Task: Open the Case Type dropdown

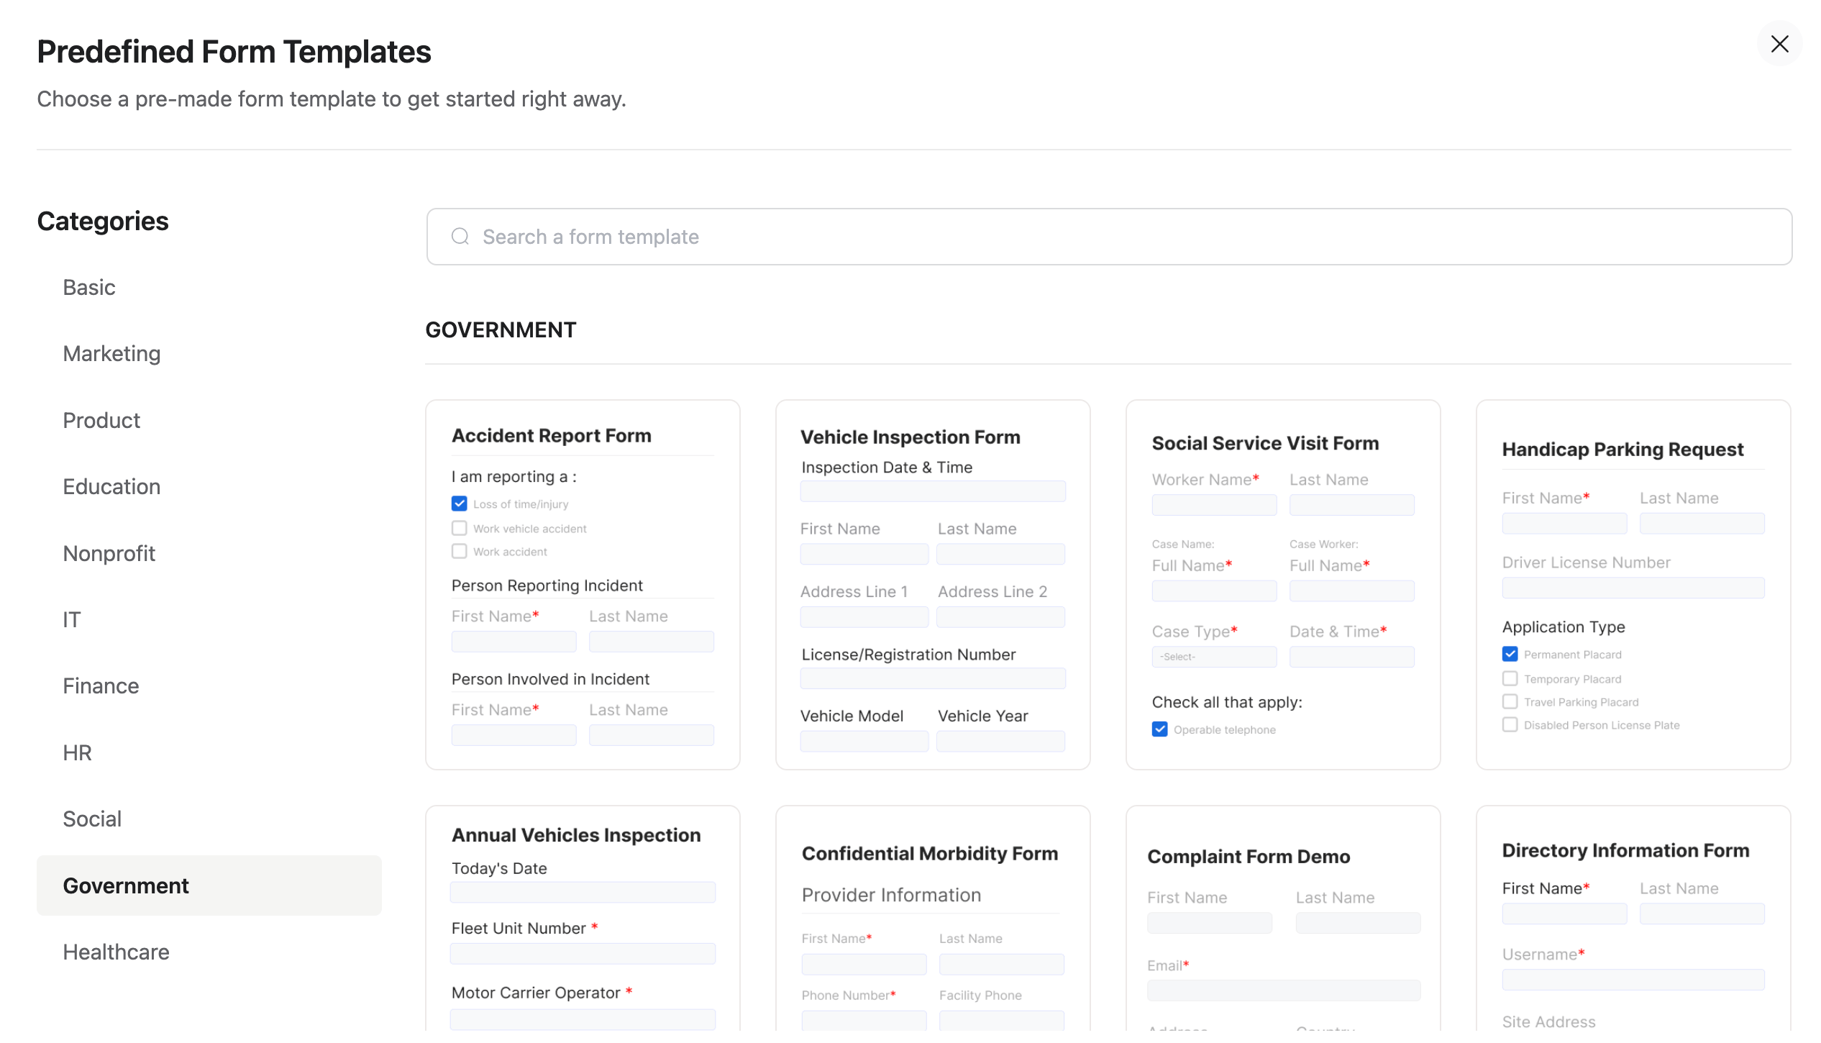Action: tap(1213, 656)
